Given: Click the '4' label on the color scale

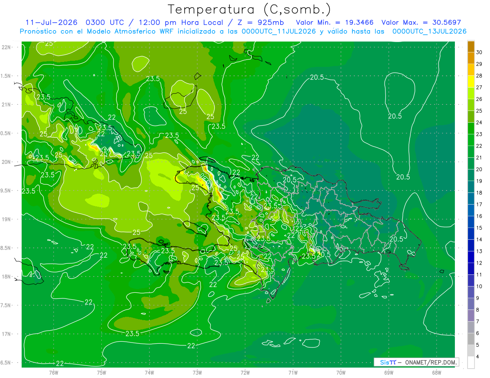Looking at the screenshot, I should 478,357.
